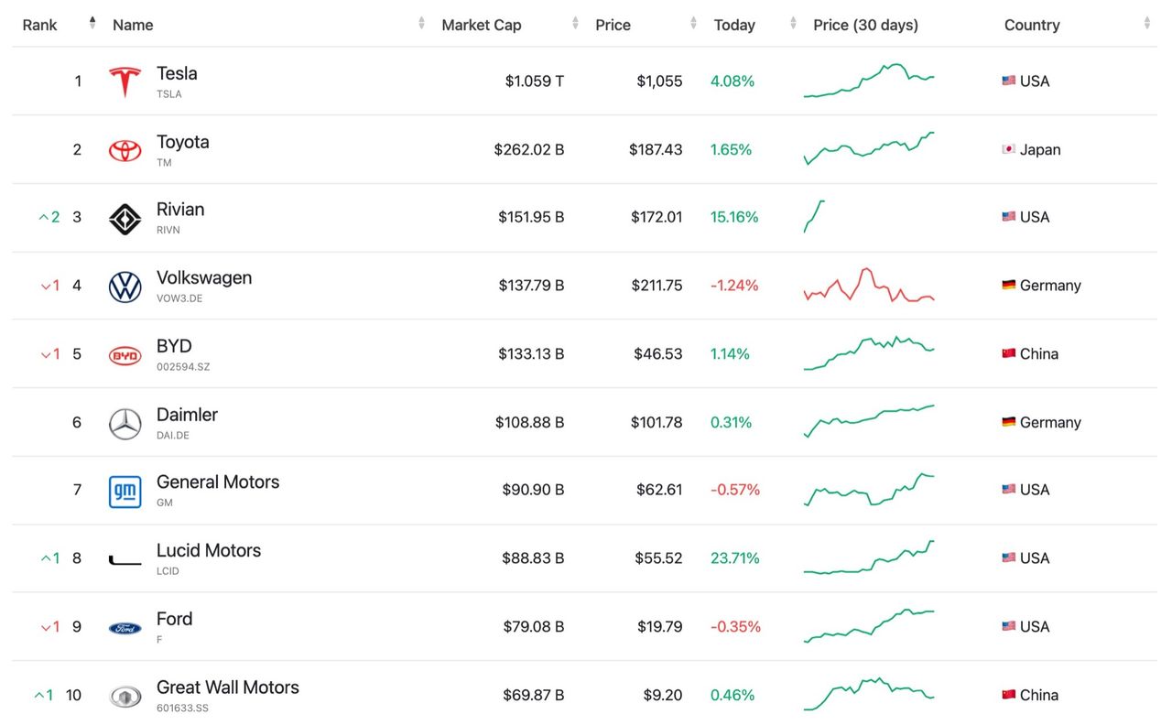Viewport: 1172px width, 725px height.
Task: Sort the list by Price header
Action: 613,25
